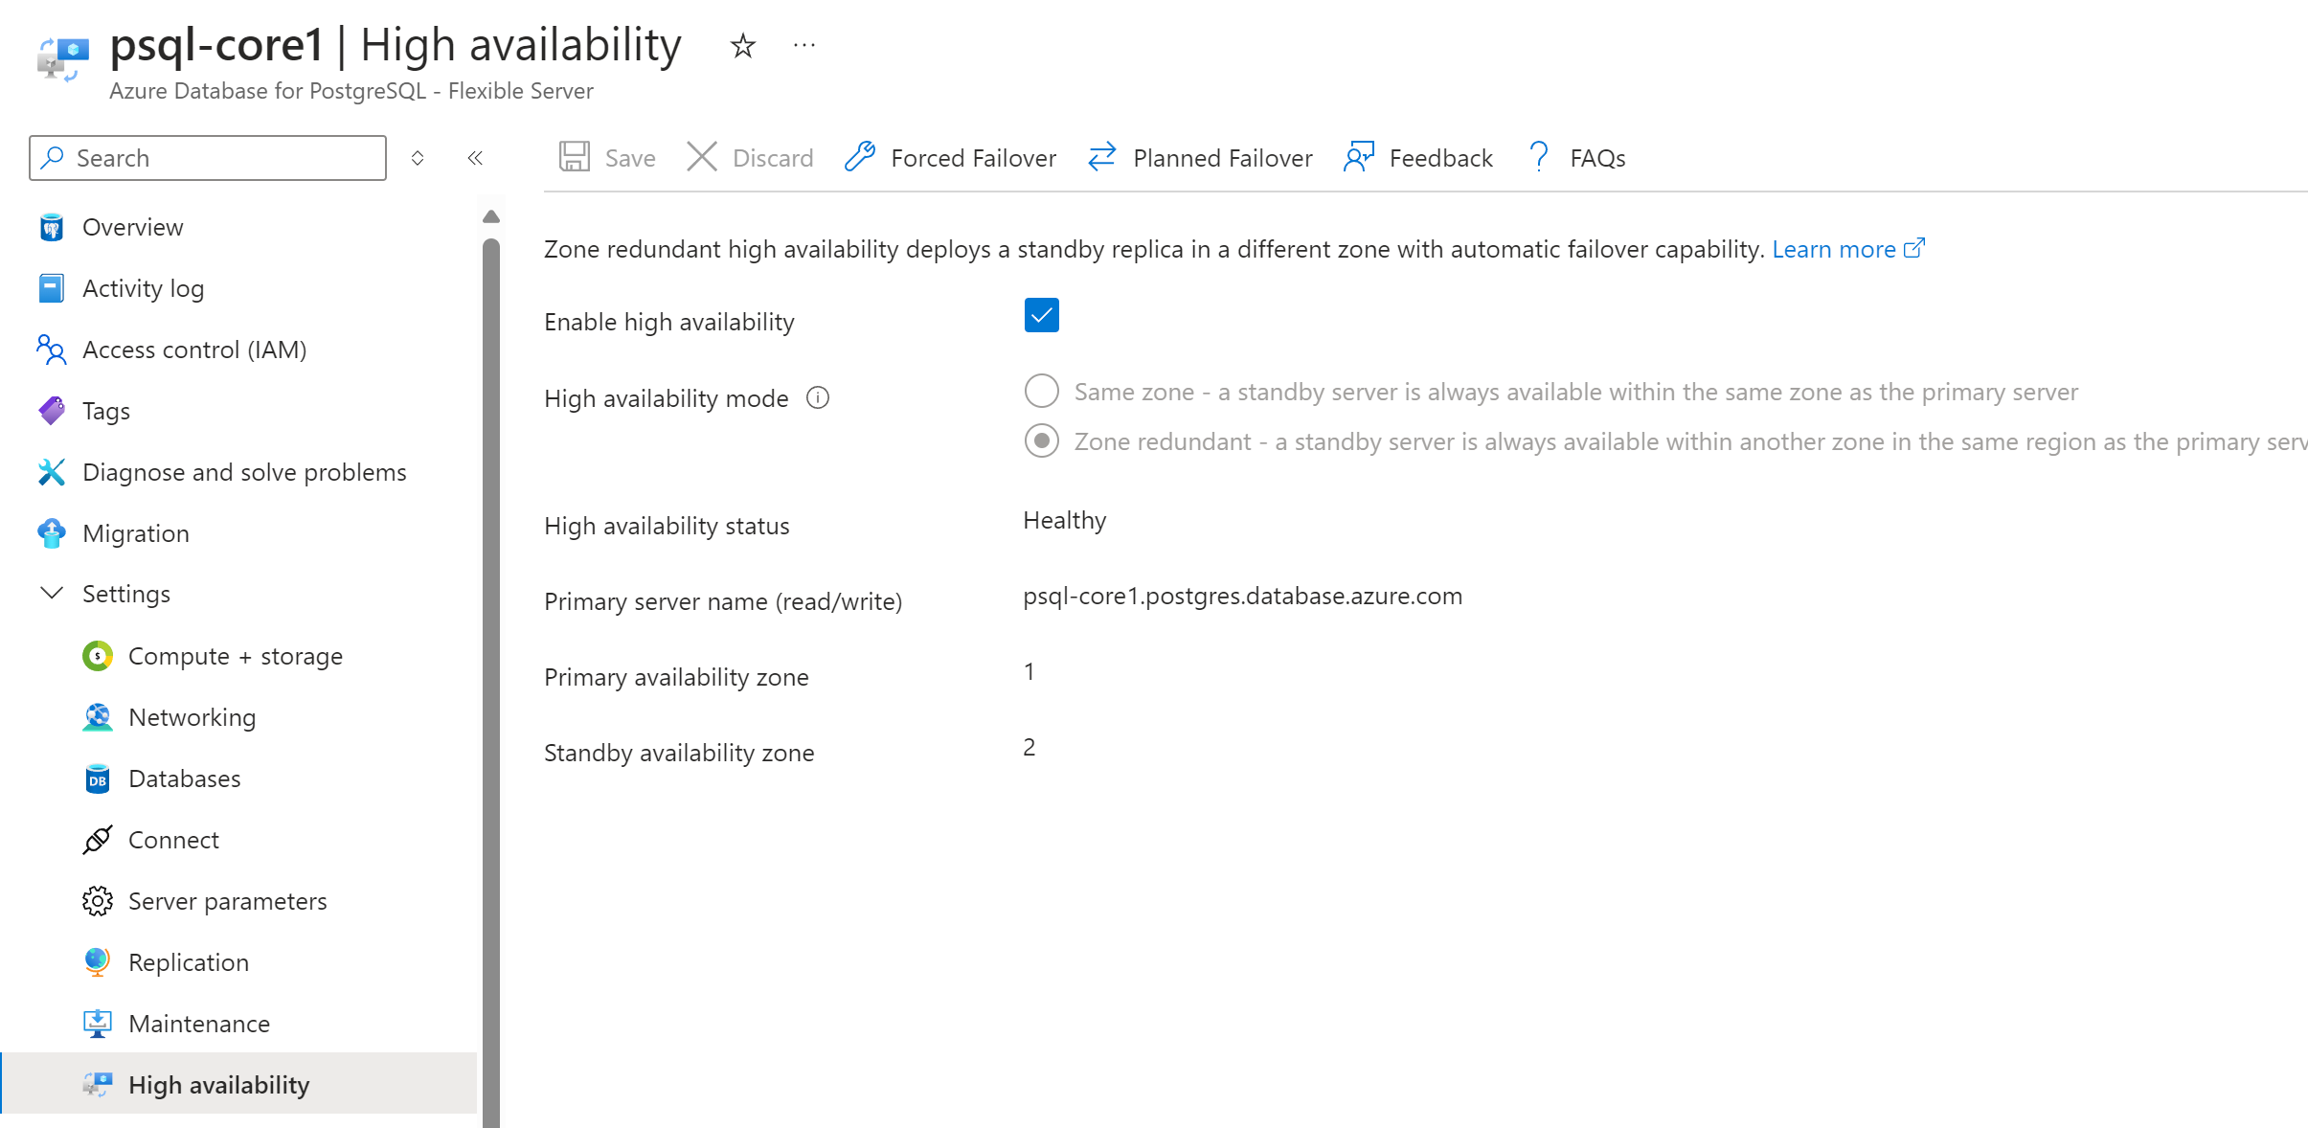
Task: Click the FAQs question mark icon
Action: pyautogui.click(x=1539, y=157)
